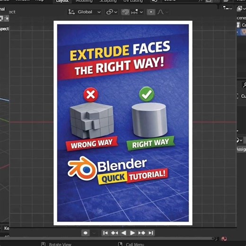The width and height of the screenshot is (246, 246).
Task: Toggle the snap magnet button
Action: [125, 12]
